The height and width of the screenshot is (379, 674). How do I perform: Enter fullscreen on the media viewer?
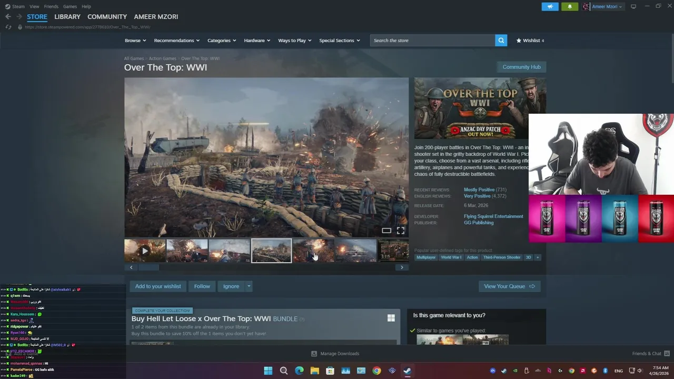[401, 231]
